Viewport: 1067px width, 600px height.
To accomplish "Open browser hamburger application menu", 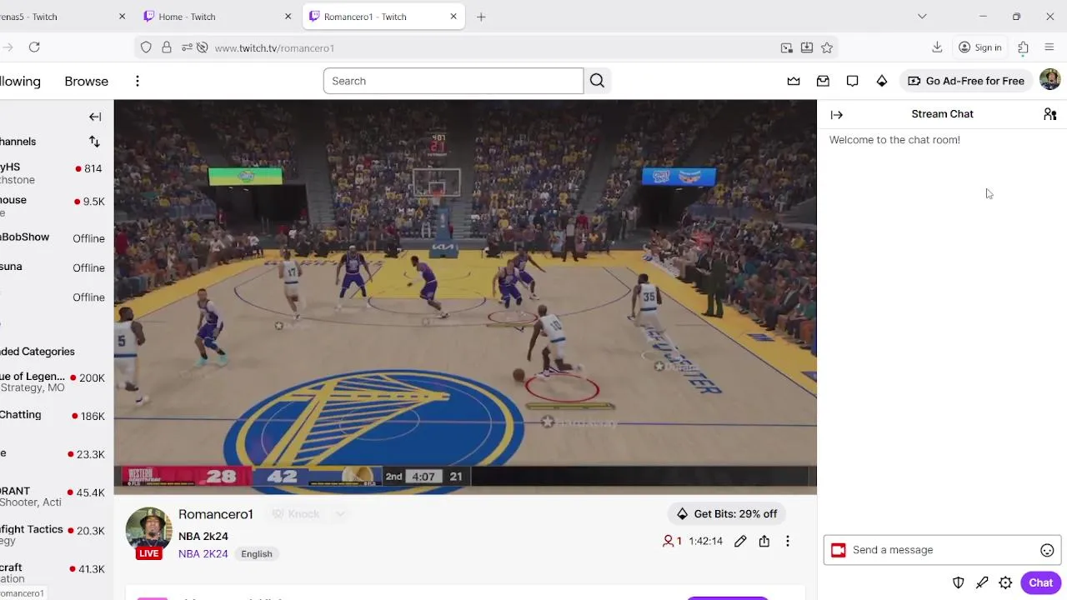I will [1049, 47].
